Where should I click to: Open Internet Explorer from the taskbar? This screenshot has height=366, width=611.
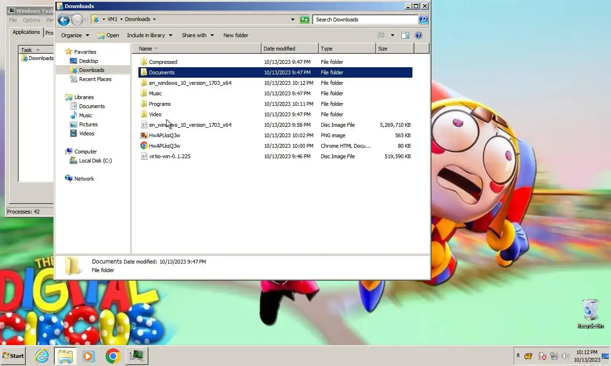pyautogui.click(x=42, y=356)
